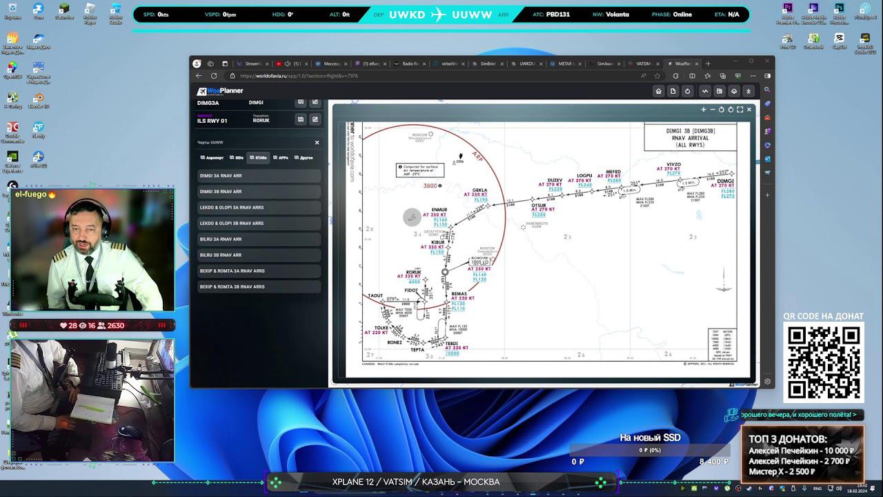
Task: Open BEKIP & ROMTA 3B RNAV ARRS chart
Action: click(259, 287)
